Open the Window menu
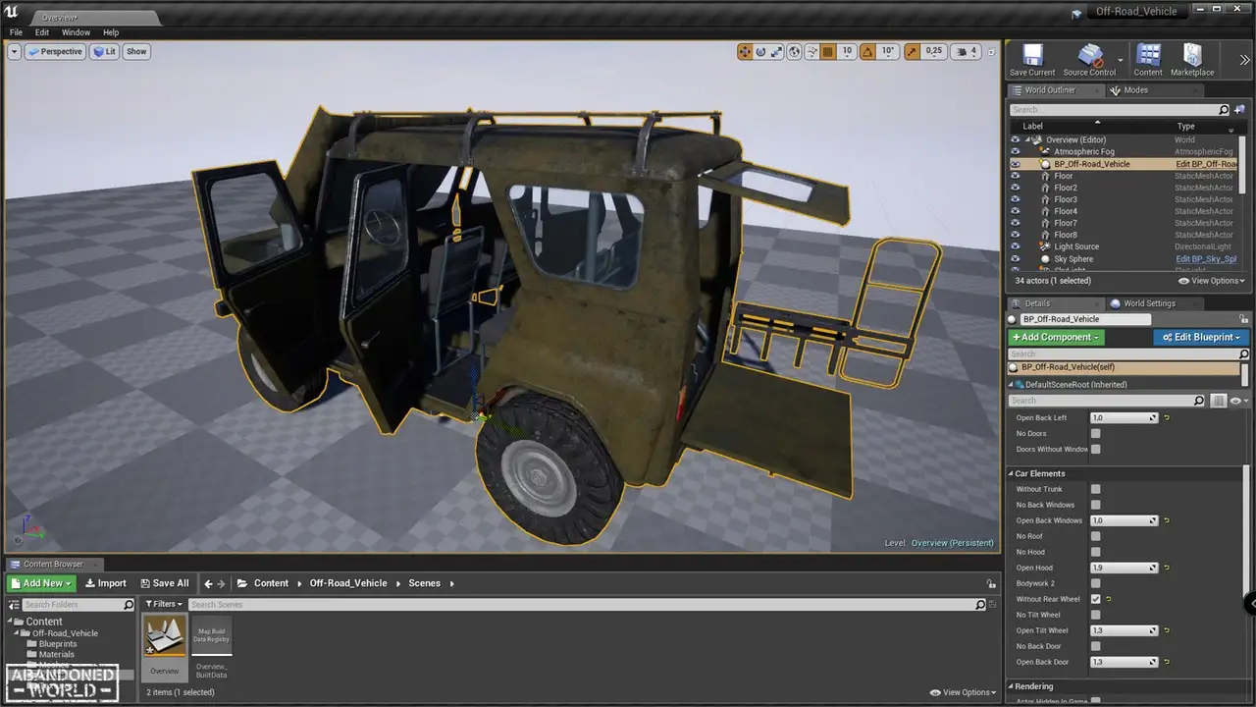The image size is (1256, 707). (x=76, y=32)
